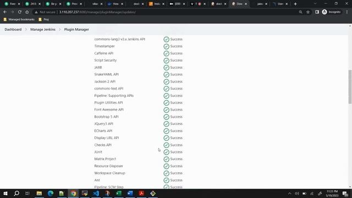
Task: Click the Success check icon for Checks API
Action: click(166, 145)
